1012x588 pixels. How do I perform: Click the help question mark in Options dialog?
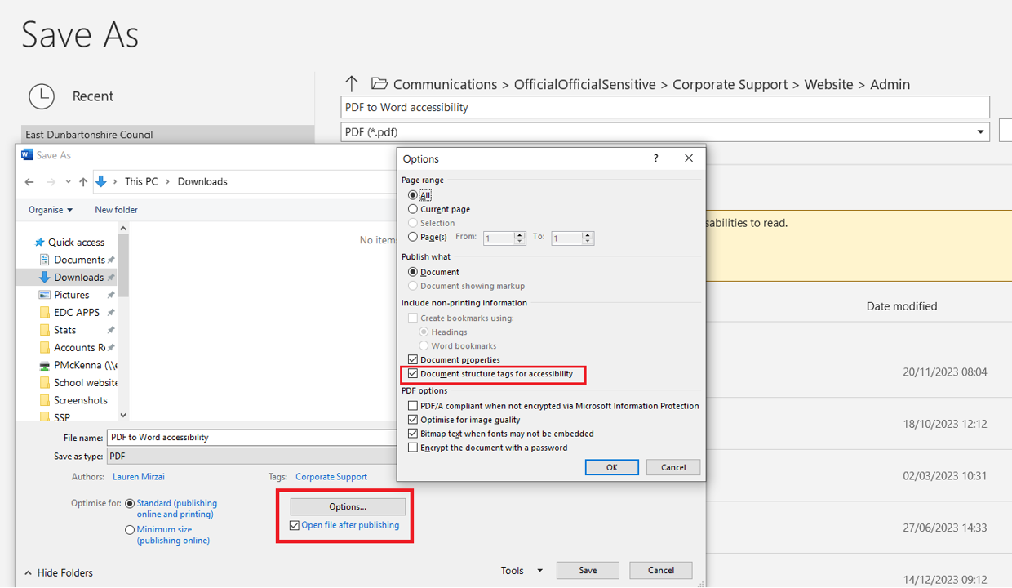657,158
